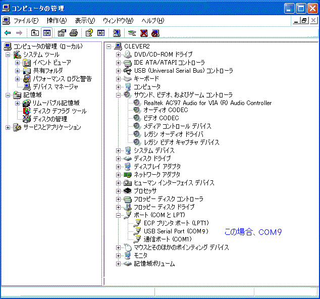
Task: Open the 操作(A) menu
Action: (57, 21)
